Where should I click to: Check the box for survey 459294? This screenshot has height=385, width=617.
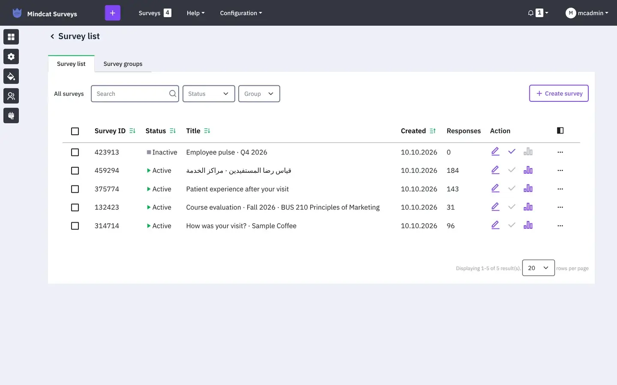(x=75, y=171)
